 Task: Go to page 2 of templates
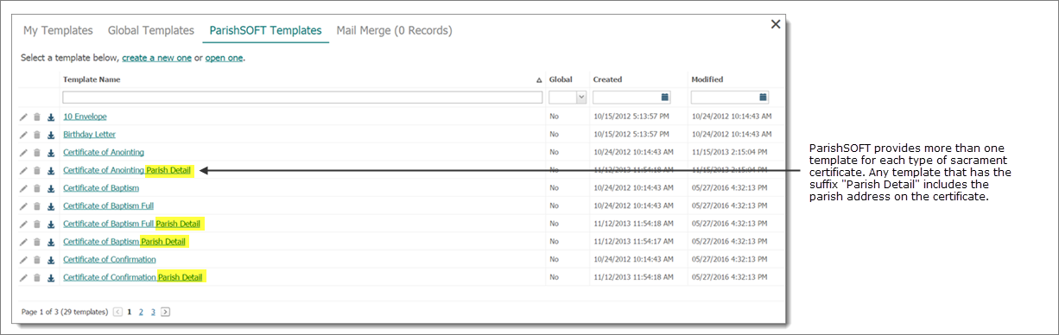coord(141,312)
